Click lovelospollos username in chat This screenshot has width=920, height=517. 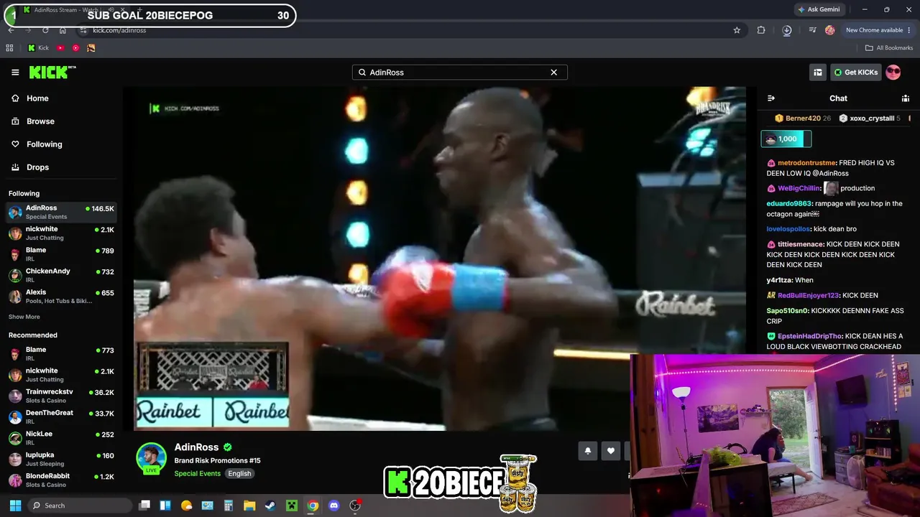[788, 229]
